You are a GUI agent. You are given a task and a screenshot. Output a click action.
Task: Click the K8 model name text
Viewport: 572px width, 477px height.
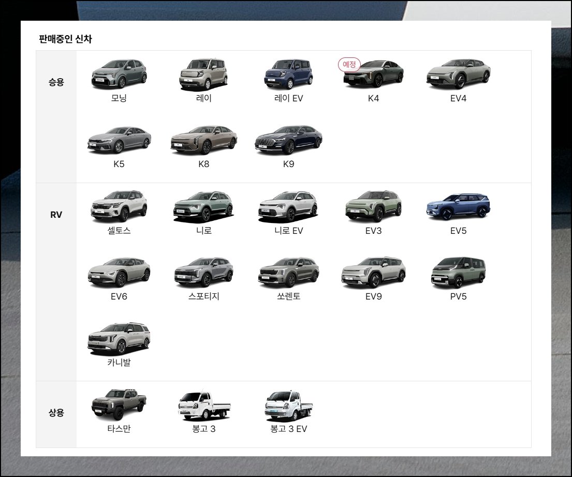click(203, 164)
